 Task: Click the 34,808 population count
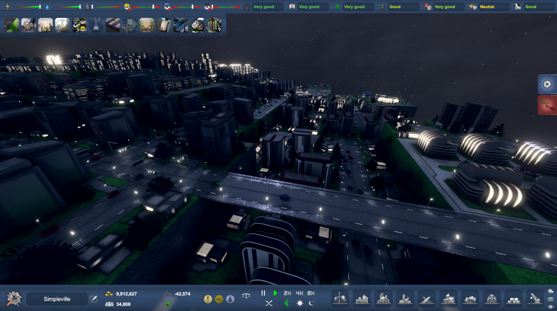click(123, 304)
